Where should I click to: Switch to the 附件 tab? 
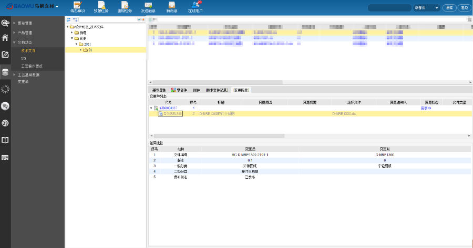196,90
